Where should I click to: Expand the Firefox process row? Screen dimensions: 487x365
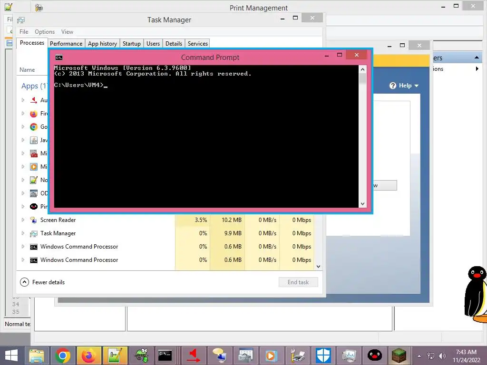tap(23, 113)
